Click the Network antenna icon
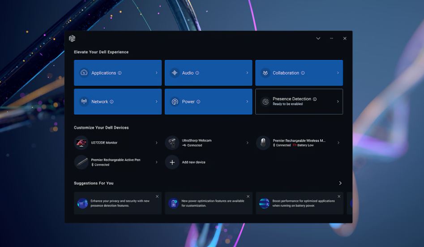The width and height of the screenshot is (424, 247). tap(84, 102)
